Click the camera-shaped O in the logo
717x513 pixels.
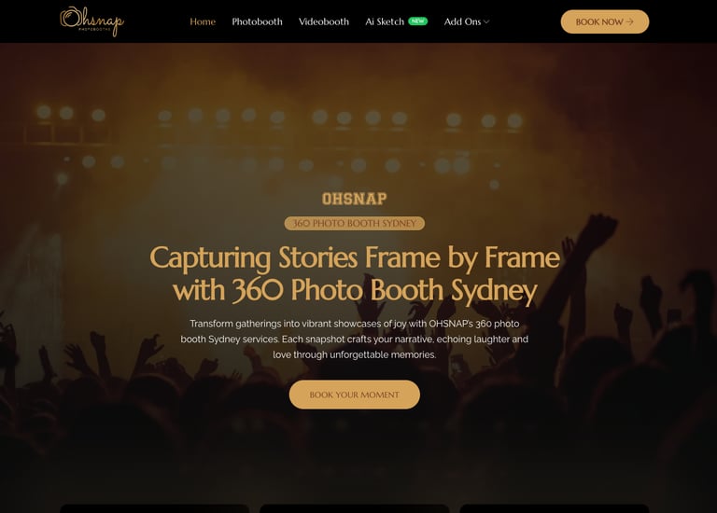(x=70, y=18)
